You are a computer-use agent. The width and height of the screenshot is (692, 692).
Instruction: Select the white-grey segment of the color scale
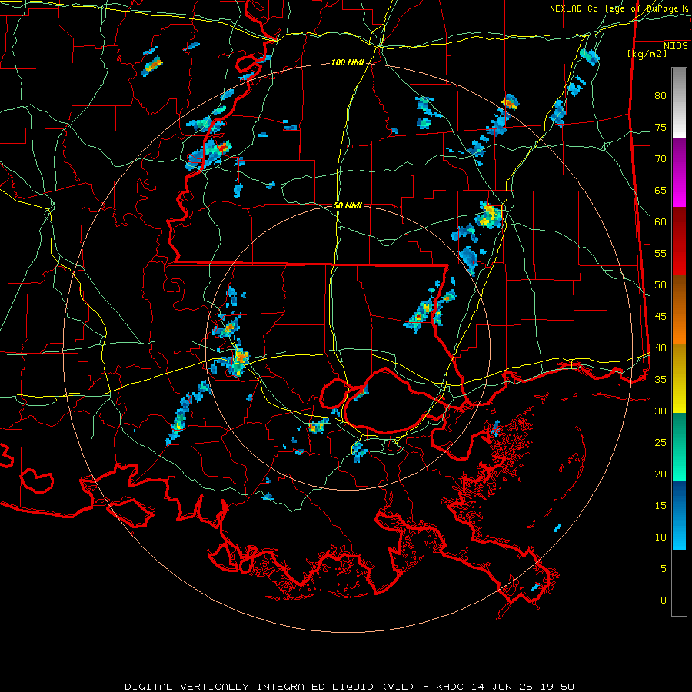(679, 103)
